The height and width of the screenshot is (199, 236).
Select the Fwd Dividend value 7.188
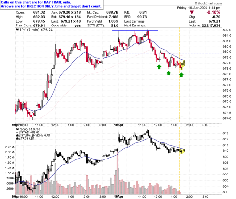(x=114, y=17)
